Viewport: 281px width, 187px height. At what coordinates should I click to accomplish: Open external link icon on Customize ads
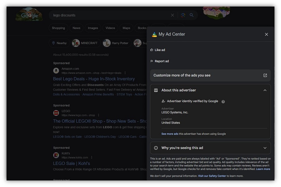pyautogui.click(x=265, y=75)
